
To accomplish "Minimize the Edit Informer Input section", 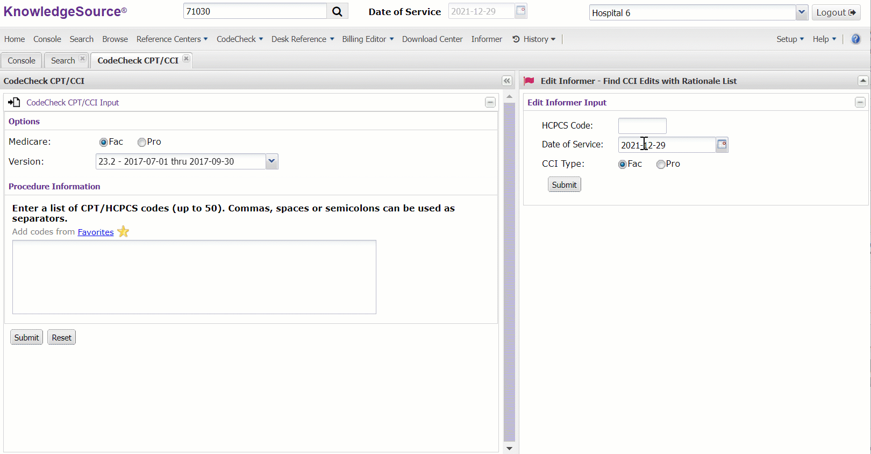I will point(860,102).
